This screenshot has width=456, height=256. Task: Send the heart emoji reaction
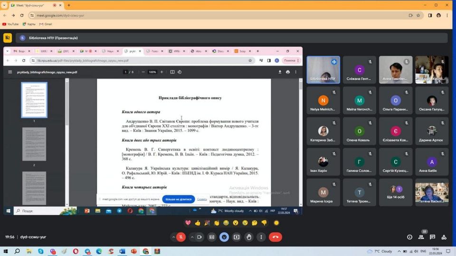(188, 223)
